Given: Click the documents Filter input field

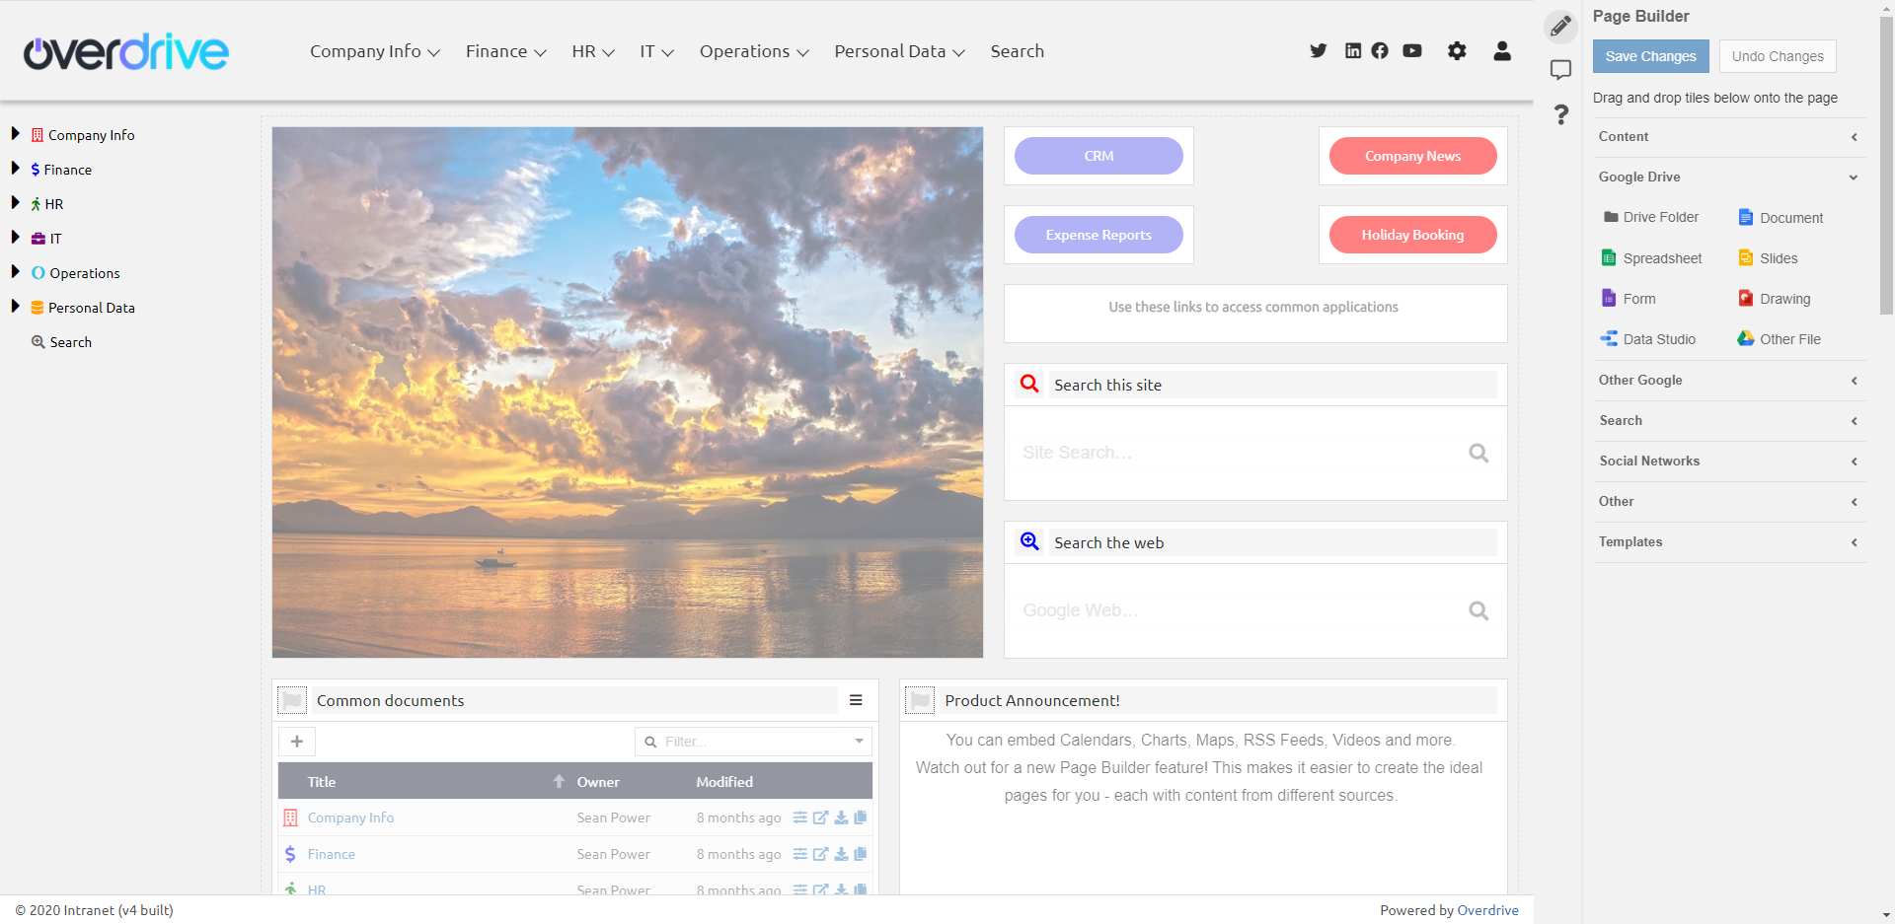Looking at the screenshot, I should (x=754, y=742).
